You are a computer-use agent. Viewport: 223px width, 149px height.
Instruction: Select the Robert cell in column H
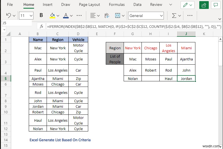click(x=151, y=70)
